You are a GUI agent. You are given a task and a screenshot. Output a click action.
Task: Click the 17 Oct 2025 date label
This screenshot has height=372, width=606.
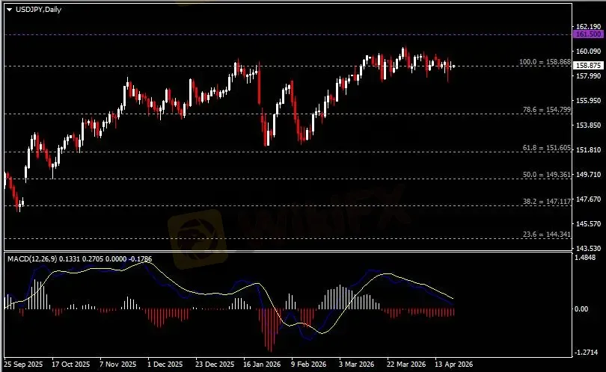point(71,365)
